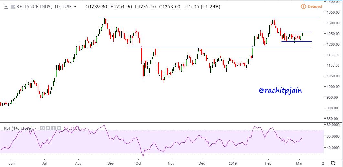This screenshot has height=167, width=343.
Task: Select the RELIANCE INDS, 1D, NSE title
Action: pos(44,7)
